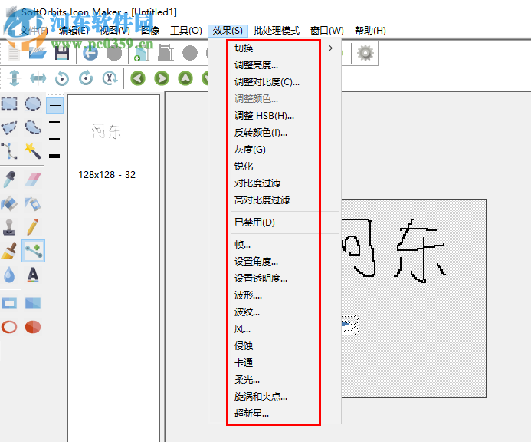
Task: Open the 效果(S) menu
Action: [228, 31]
